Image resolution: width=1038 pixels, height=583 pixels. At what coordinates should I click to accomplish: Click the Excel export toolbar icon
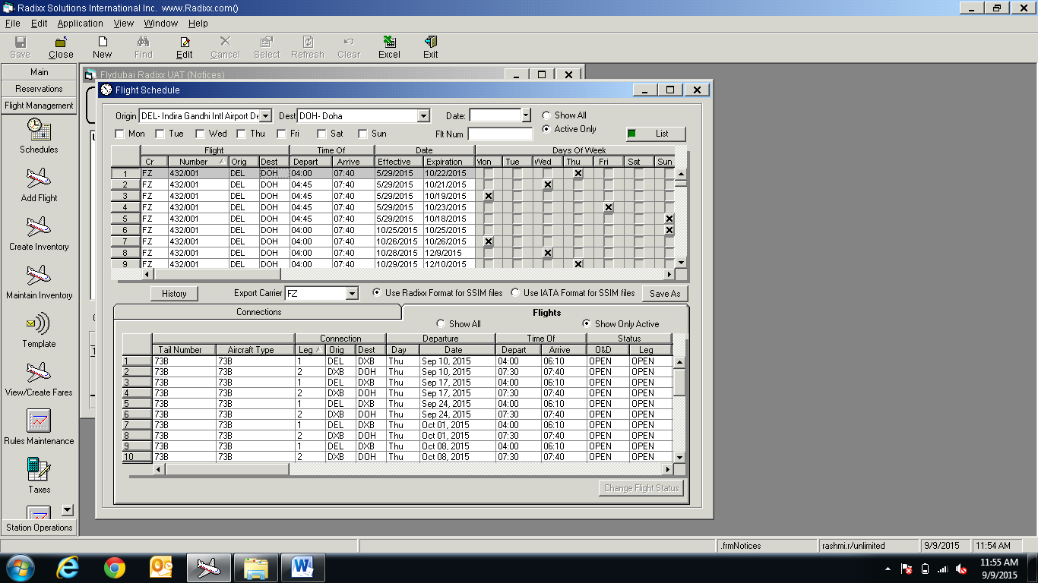tap(389, 43)
